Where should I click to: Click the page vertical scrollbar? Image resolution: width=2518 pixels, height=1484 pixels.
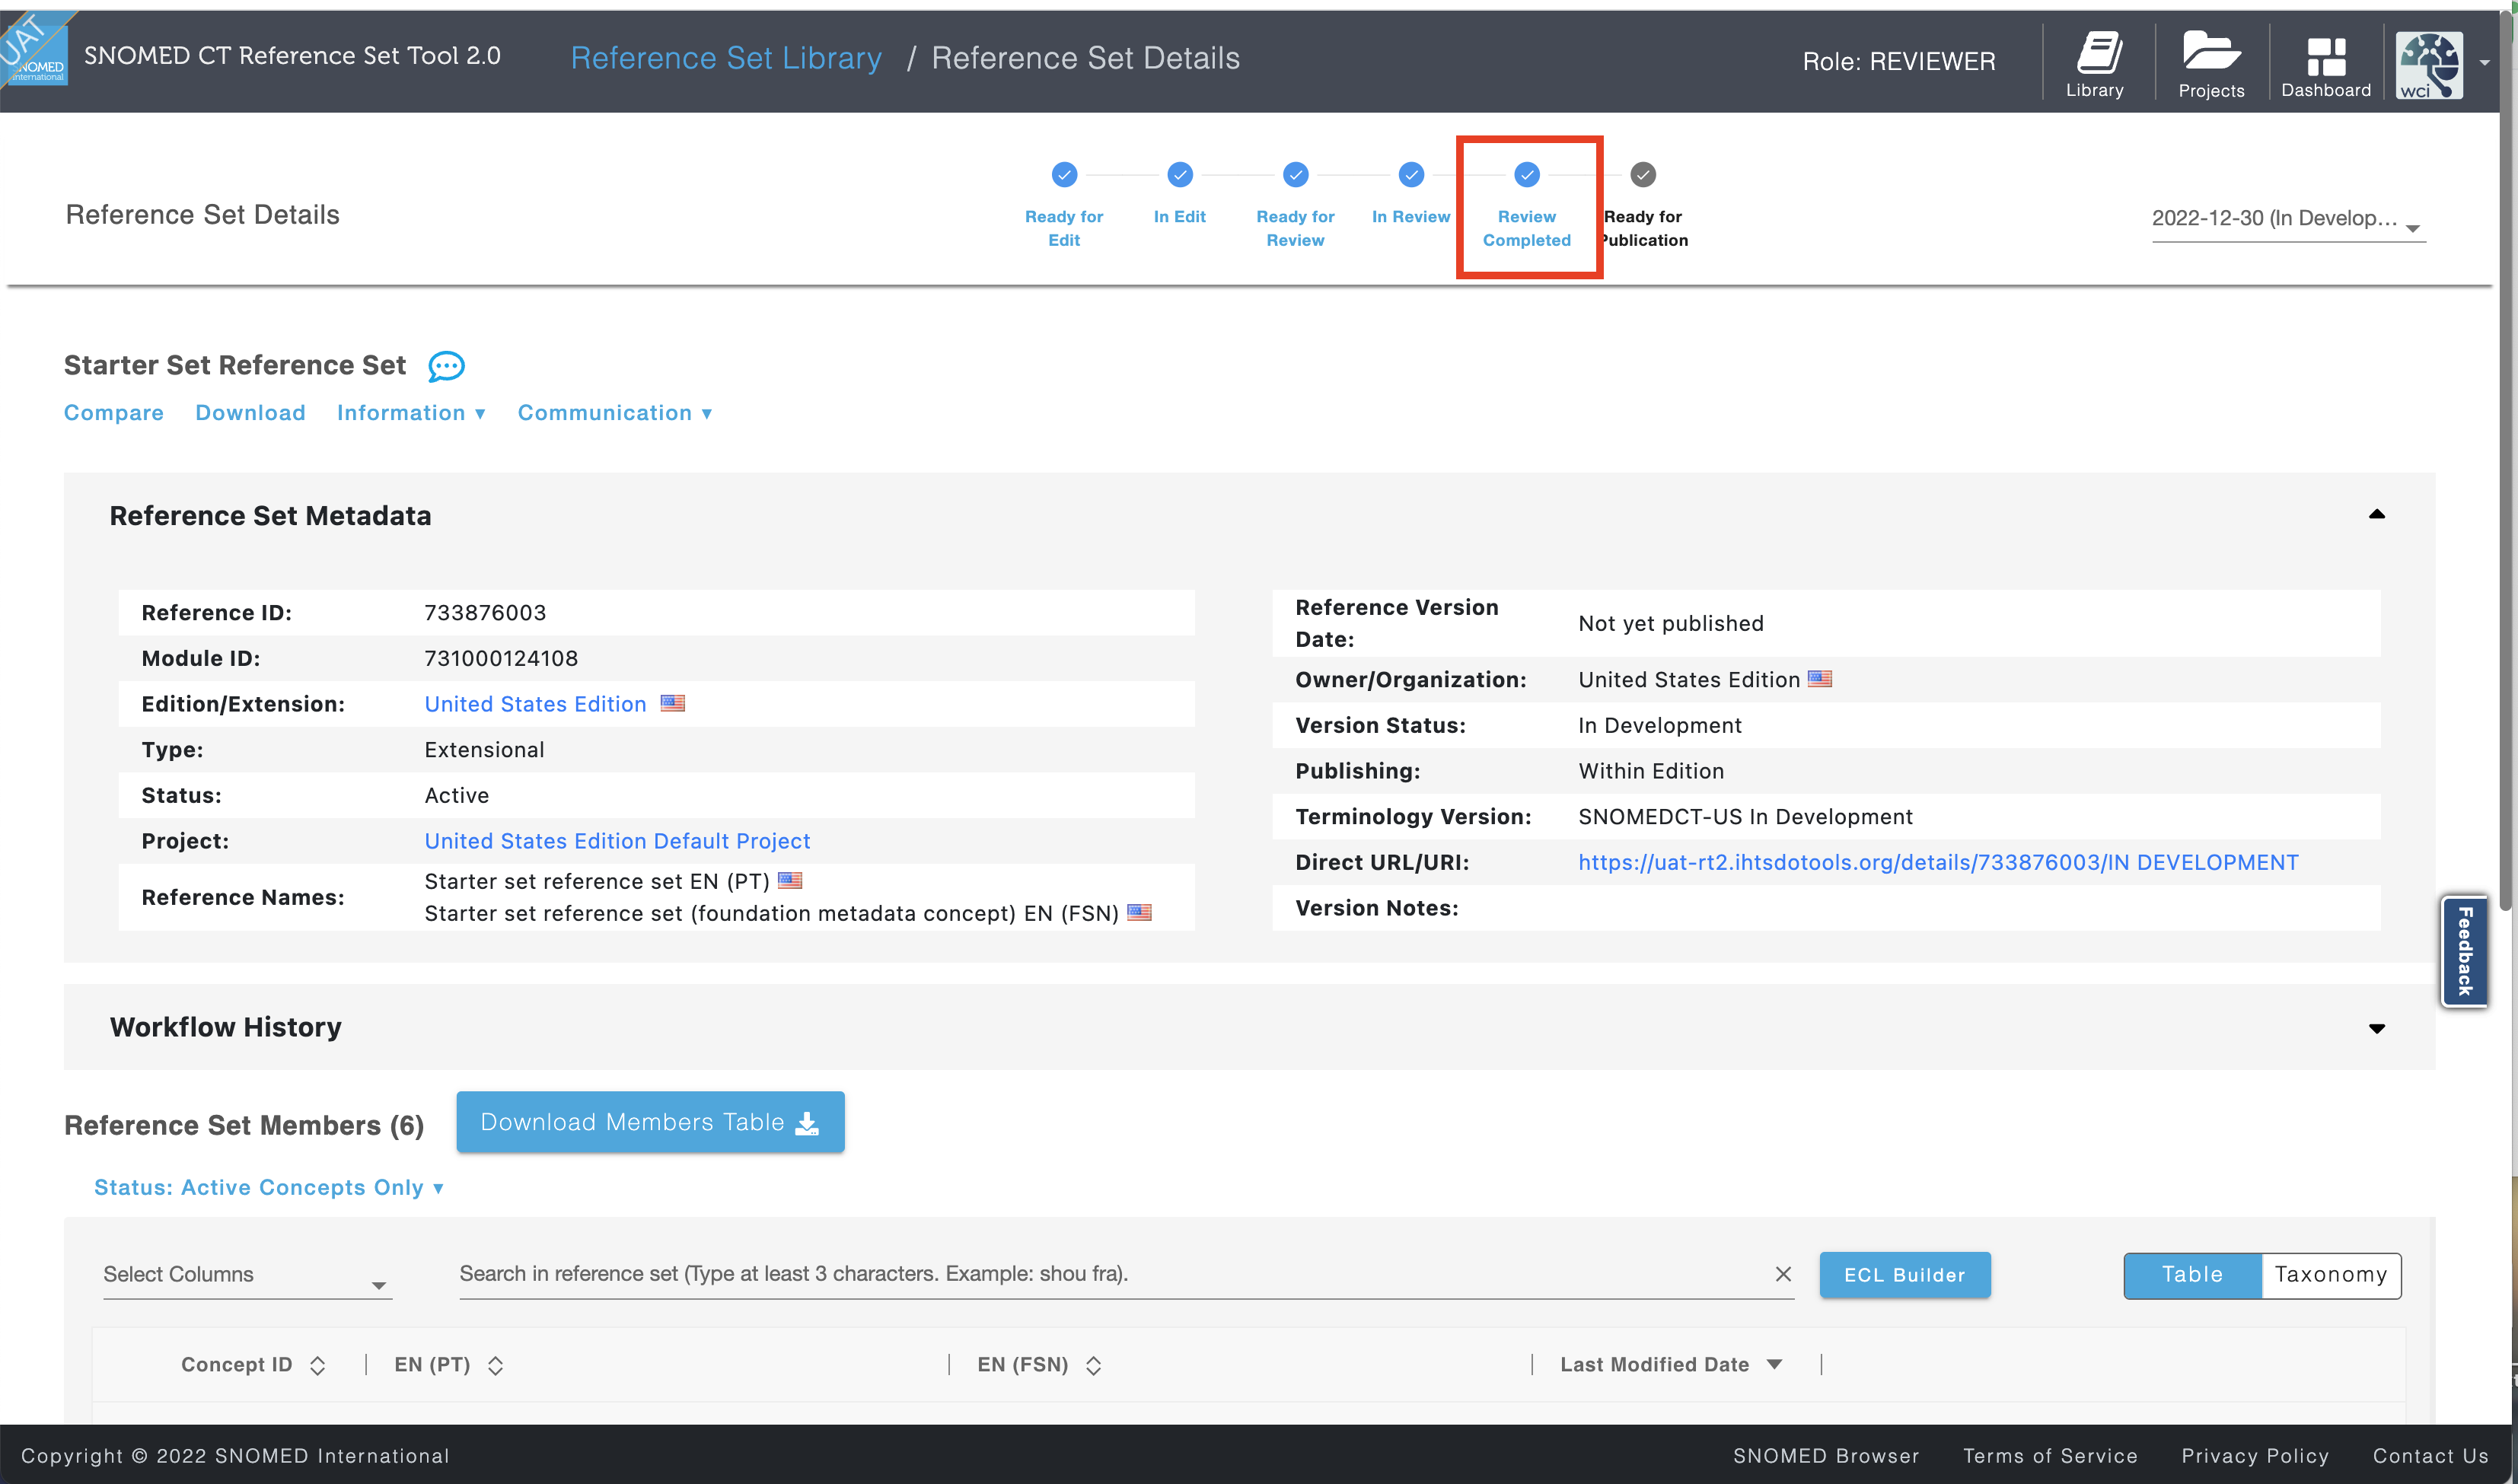click(x=2506, y=460)
